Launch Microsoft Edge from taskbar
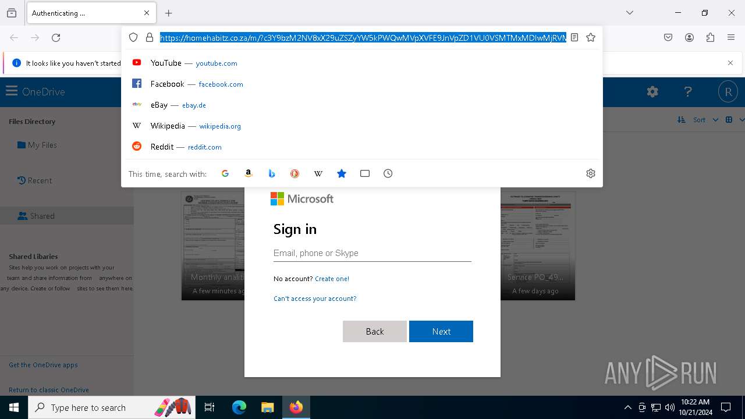The width and height of the screenshot is (745, 419). pyautogui.click(x=239, y=407)
